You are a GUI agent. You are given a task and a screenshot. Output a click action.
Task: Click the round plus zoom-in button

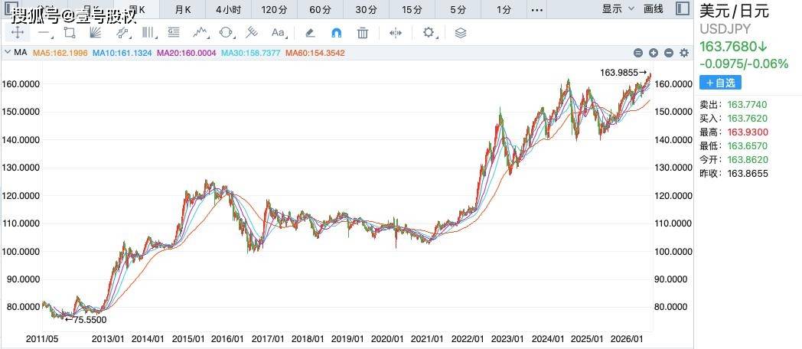(x=654, y=53)
